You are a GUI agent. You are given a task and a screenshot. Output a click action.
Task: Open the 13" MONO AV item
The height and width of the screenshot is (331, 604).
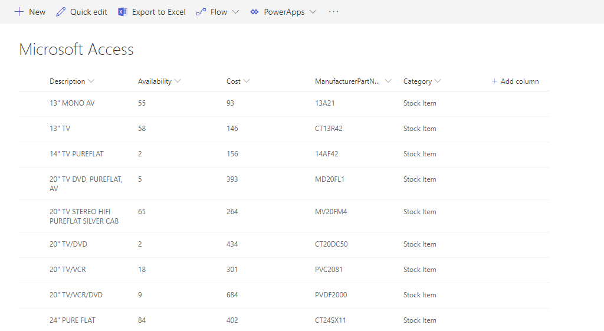72,103
